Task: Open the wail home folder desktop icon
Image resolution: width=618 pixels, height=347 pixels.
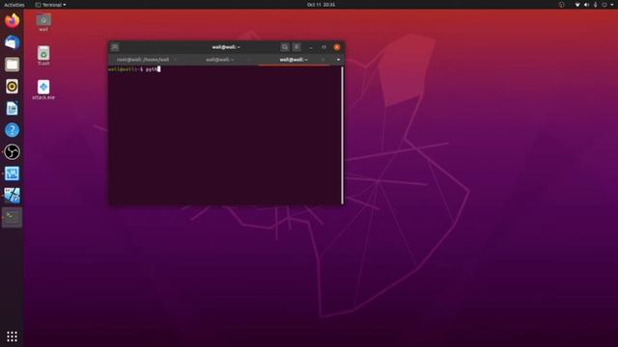Action: pyautogui.click(x=43, y=22)
